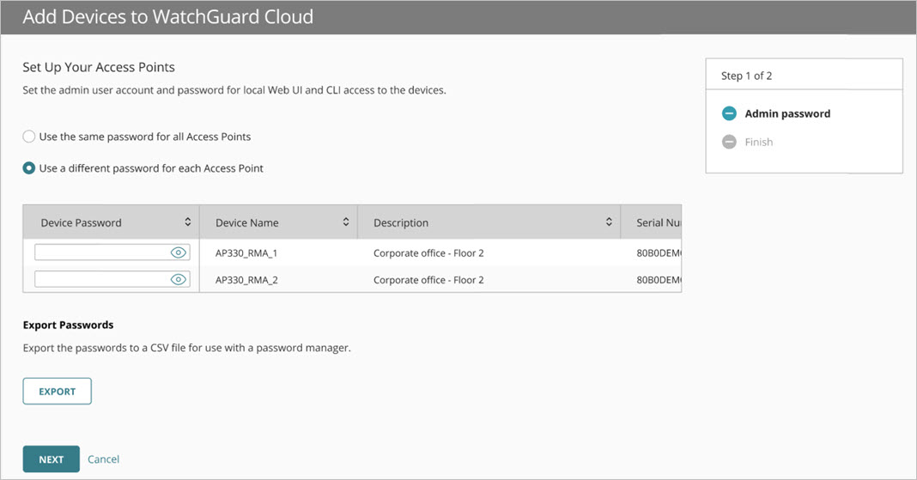Click the Finish step icon
Image resolution: width=917 pixels, height=480 pixels.
pyautogui.click(x=729, y=142)
